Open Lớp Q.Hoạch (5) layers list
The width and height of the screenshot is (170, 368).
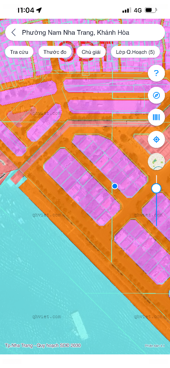[x=136, y=52]
